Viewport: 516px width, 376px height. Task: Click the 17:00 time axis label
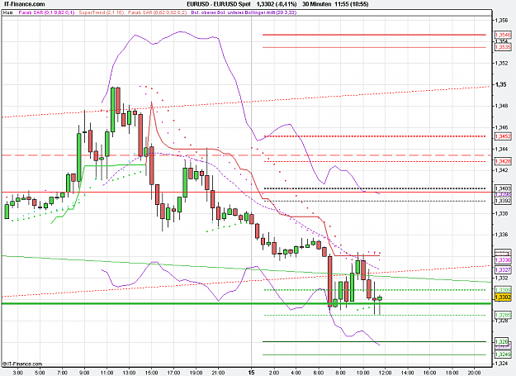pos(173,373)
